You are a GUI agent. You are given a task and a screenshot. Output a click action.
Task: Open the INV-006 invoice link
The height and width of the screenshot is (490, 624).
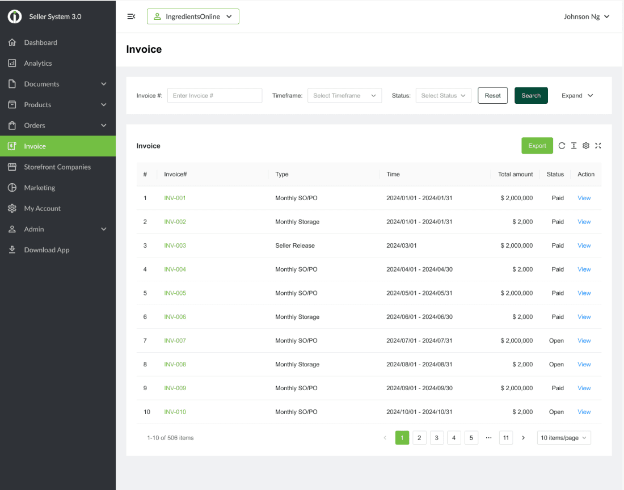[175, 316]
